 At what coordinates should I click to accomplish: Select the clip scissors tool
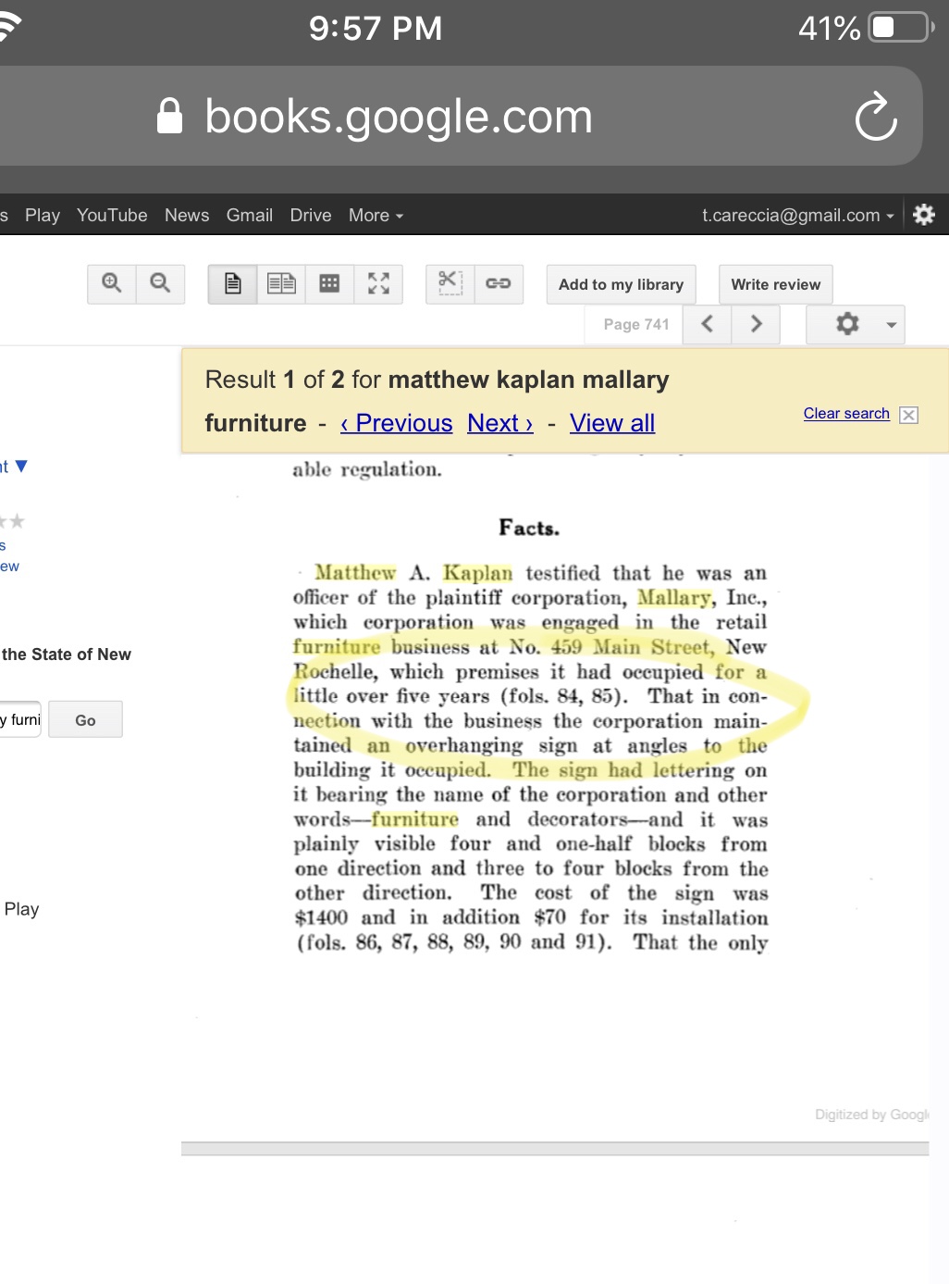pyautogui.click(x=450, y=284)
